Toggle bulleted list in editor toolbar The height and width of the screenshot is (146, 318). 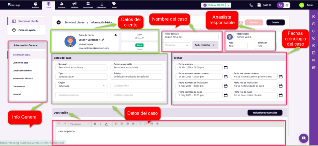140,124
